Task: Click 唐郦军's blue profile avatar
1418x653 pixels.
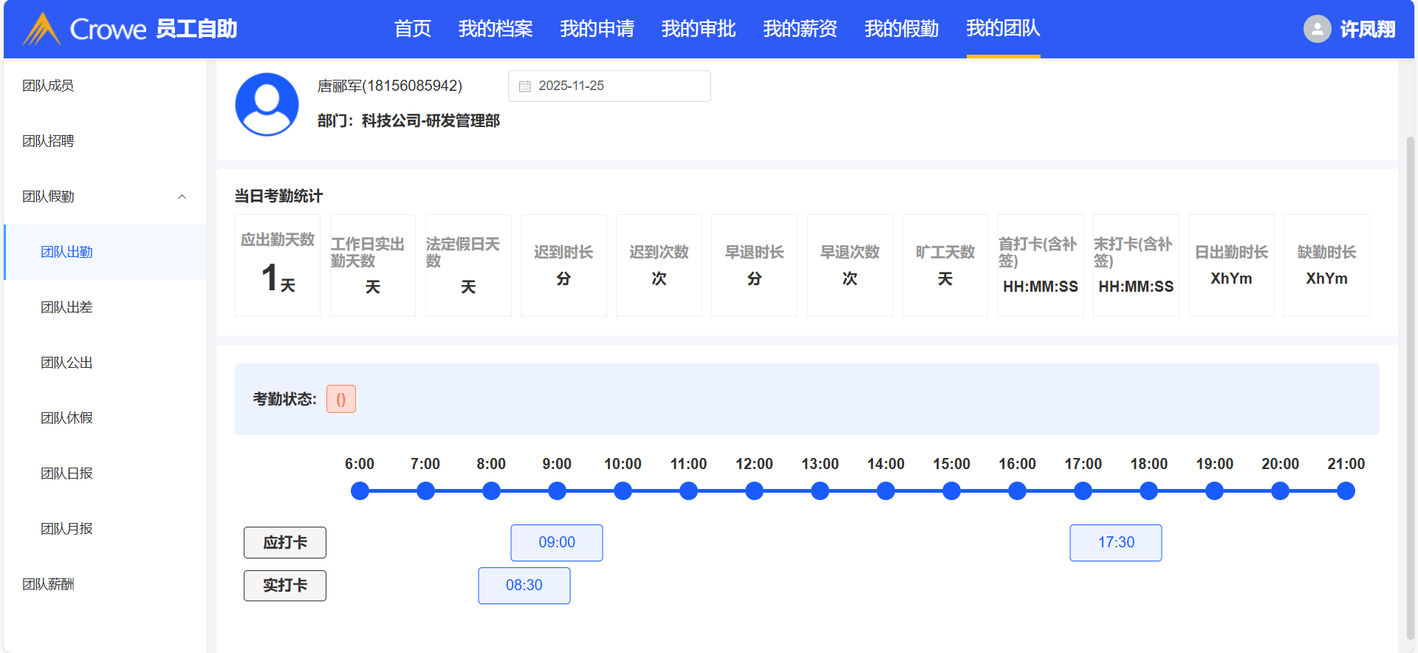Action: point(267,104)
